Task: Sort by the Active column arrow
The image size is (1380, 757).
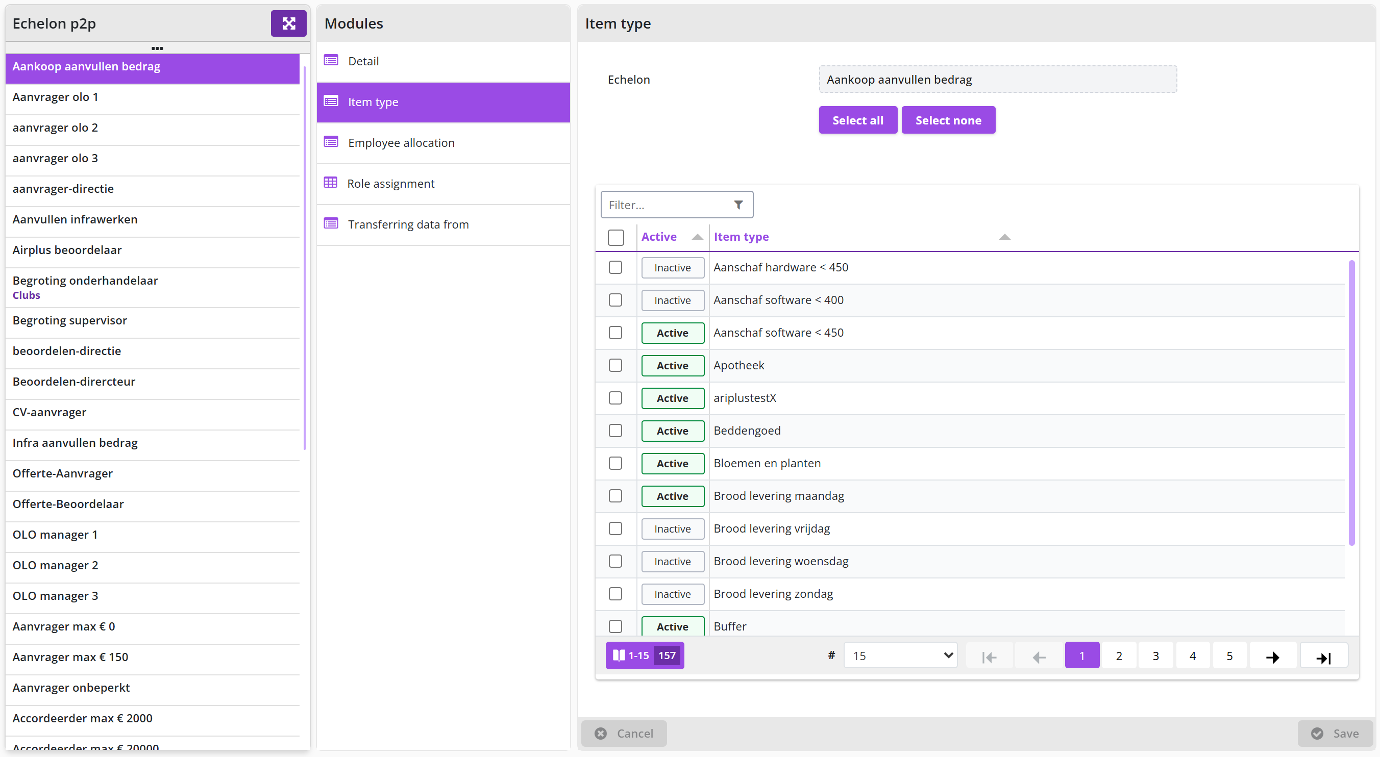Action: 697,237
